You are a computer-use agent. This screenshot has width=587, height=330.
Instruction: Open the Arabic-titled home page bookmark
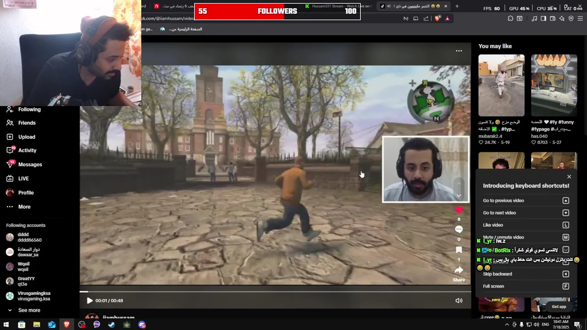181,29
